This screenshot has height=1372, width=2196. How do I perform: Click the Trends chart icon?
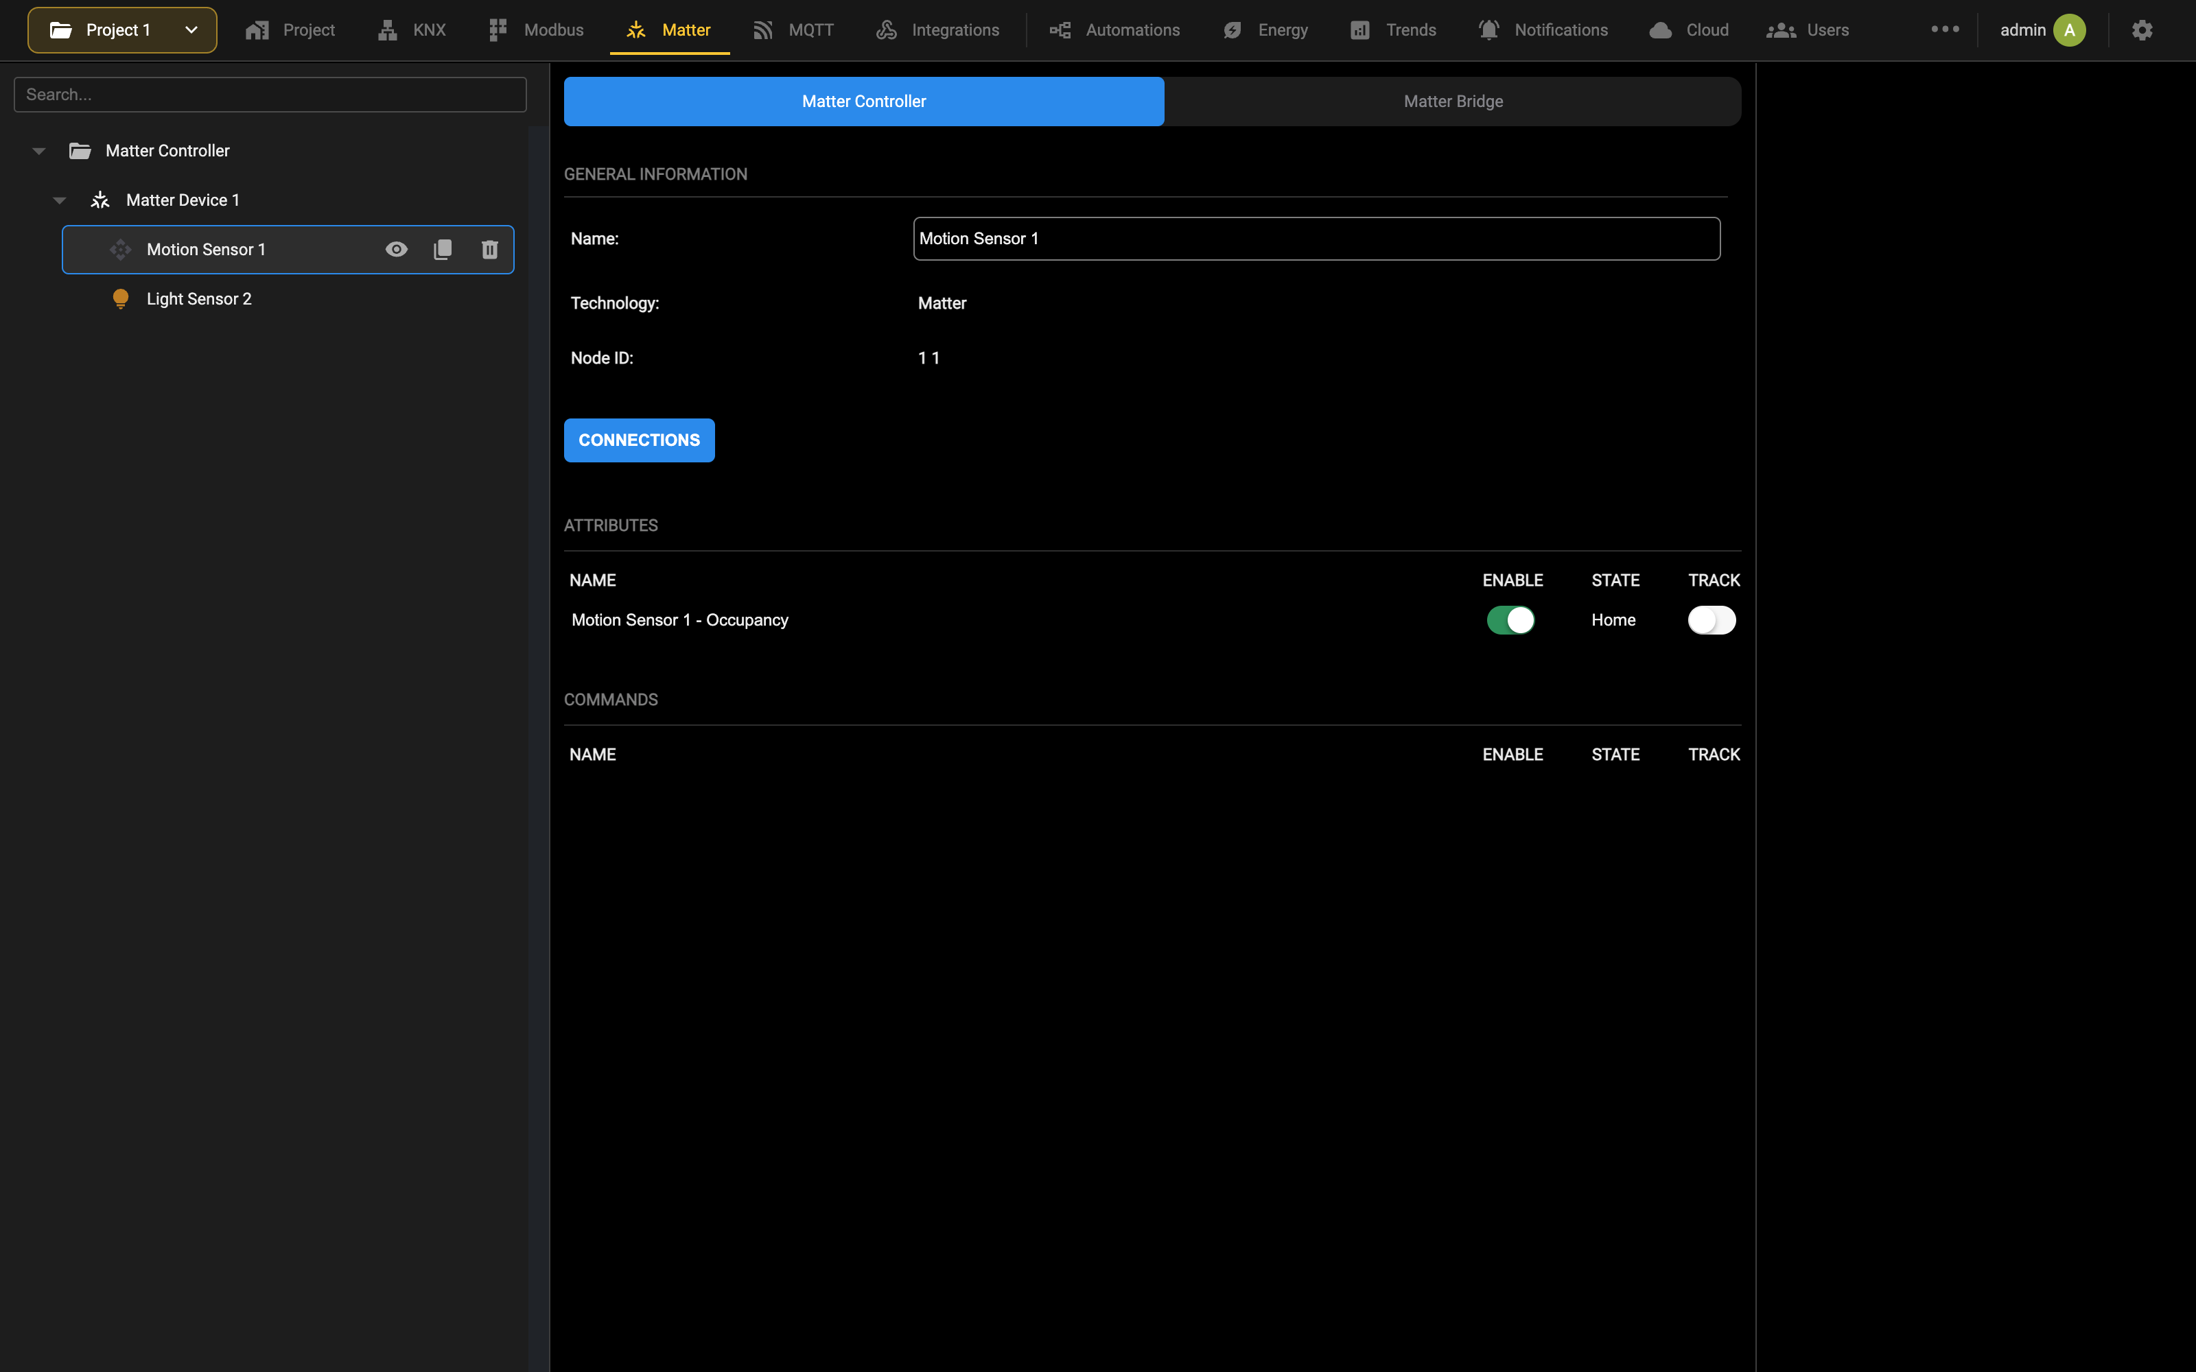point(1359,30)
